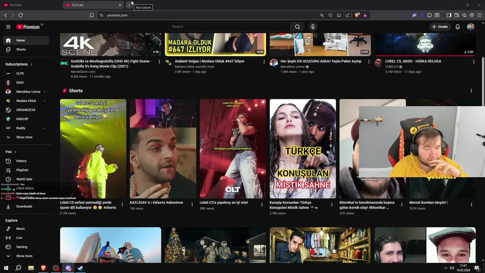Open Downloads in the sidebar
This screenshot has height=273, width=485.
pos(26,206)
